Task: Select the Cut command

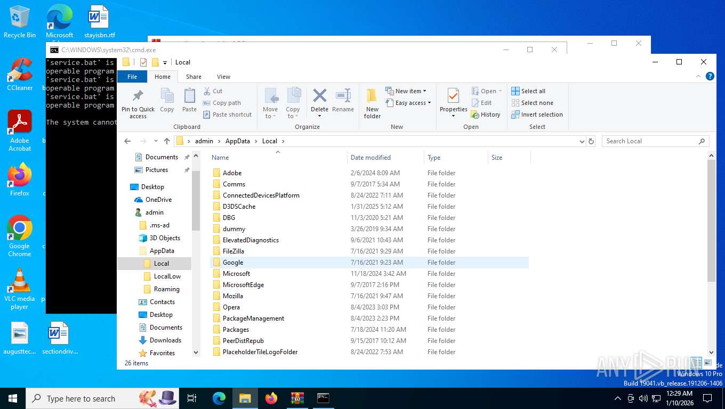Action: (x=213, y=91)
